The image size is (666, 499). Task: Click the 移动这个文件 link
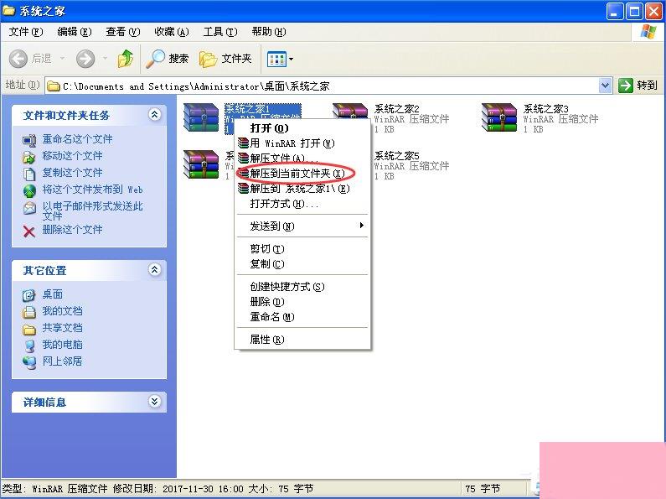click(72, 156)
